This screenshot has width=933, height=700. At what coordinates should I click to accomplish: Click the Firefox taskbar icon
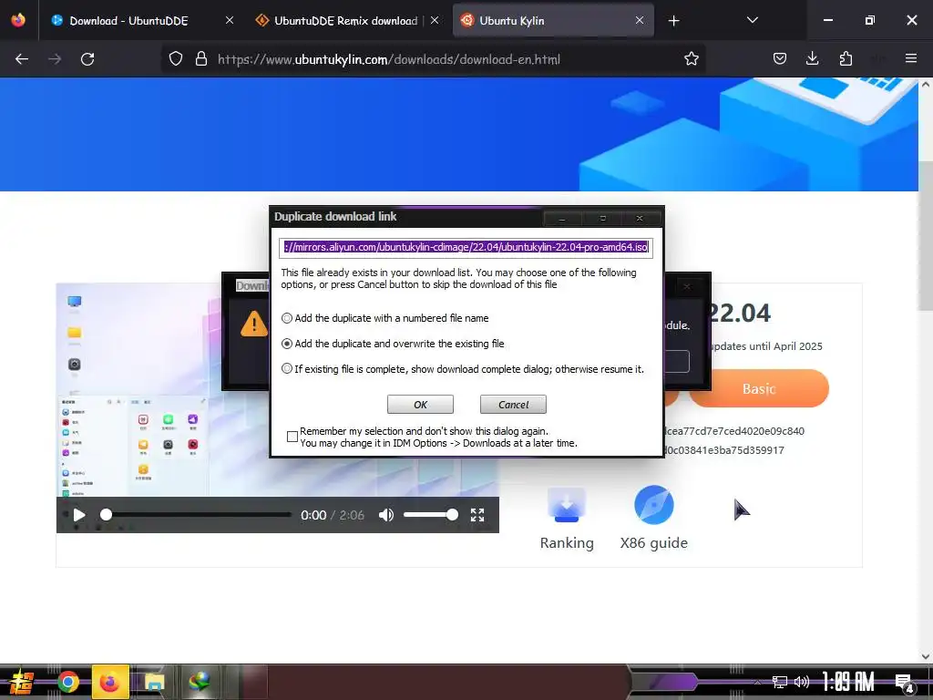[110, 682]
